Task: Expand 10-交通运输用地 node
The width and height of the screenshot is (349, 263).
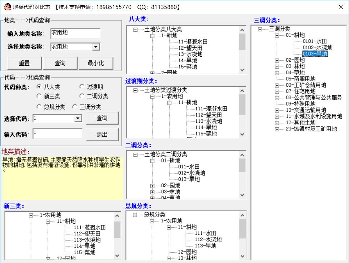Action: [277, 110]
